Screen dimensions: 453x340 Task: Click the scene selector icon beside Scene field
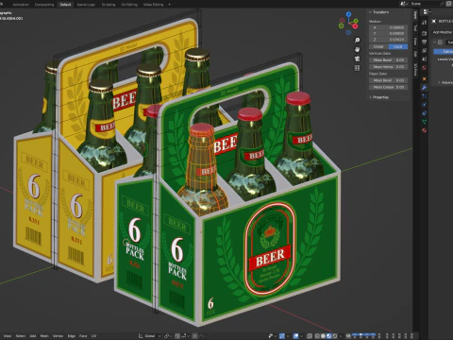pos(404,4)
